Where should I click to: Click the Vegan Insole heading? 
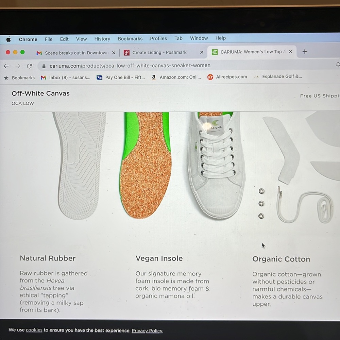[159, 258]
